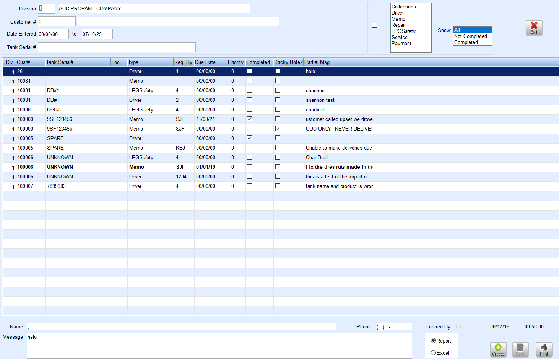Click tank serial 889JJ

pyautogui.click(x=54, y=109)
